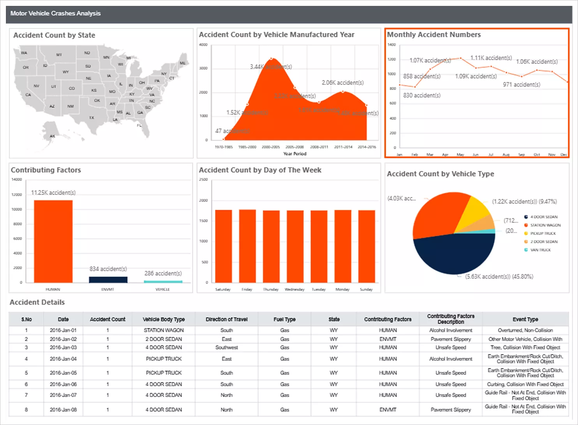This screenshot has height=425, width=578.
Task: Click the STATION WAGON legend color marker
Action: (526, 225)
